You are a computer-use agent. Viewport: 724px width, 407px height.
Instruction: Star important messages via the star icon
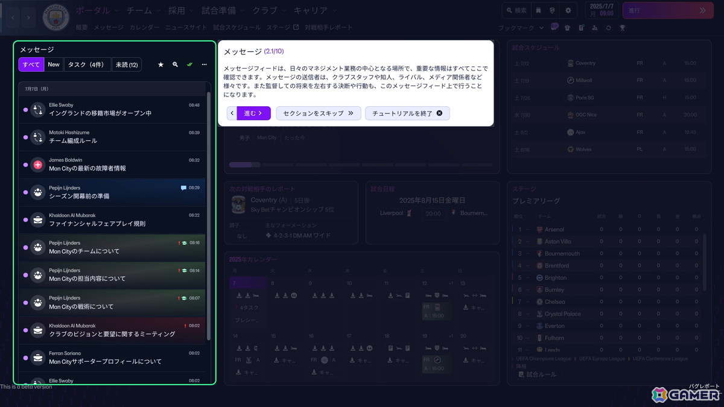click(x=160, y=64)
